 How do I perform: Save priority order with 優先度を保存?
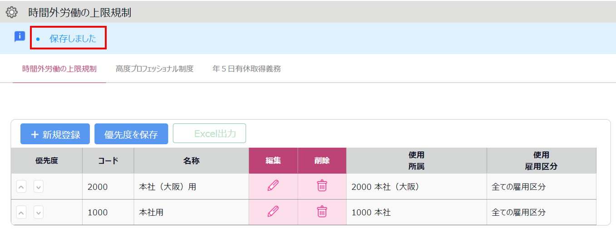(131, 134)
